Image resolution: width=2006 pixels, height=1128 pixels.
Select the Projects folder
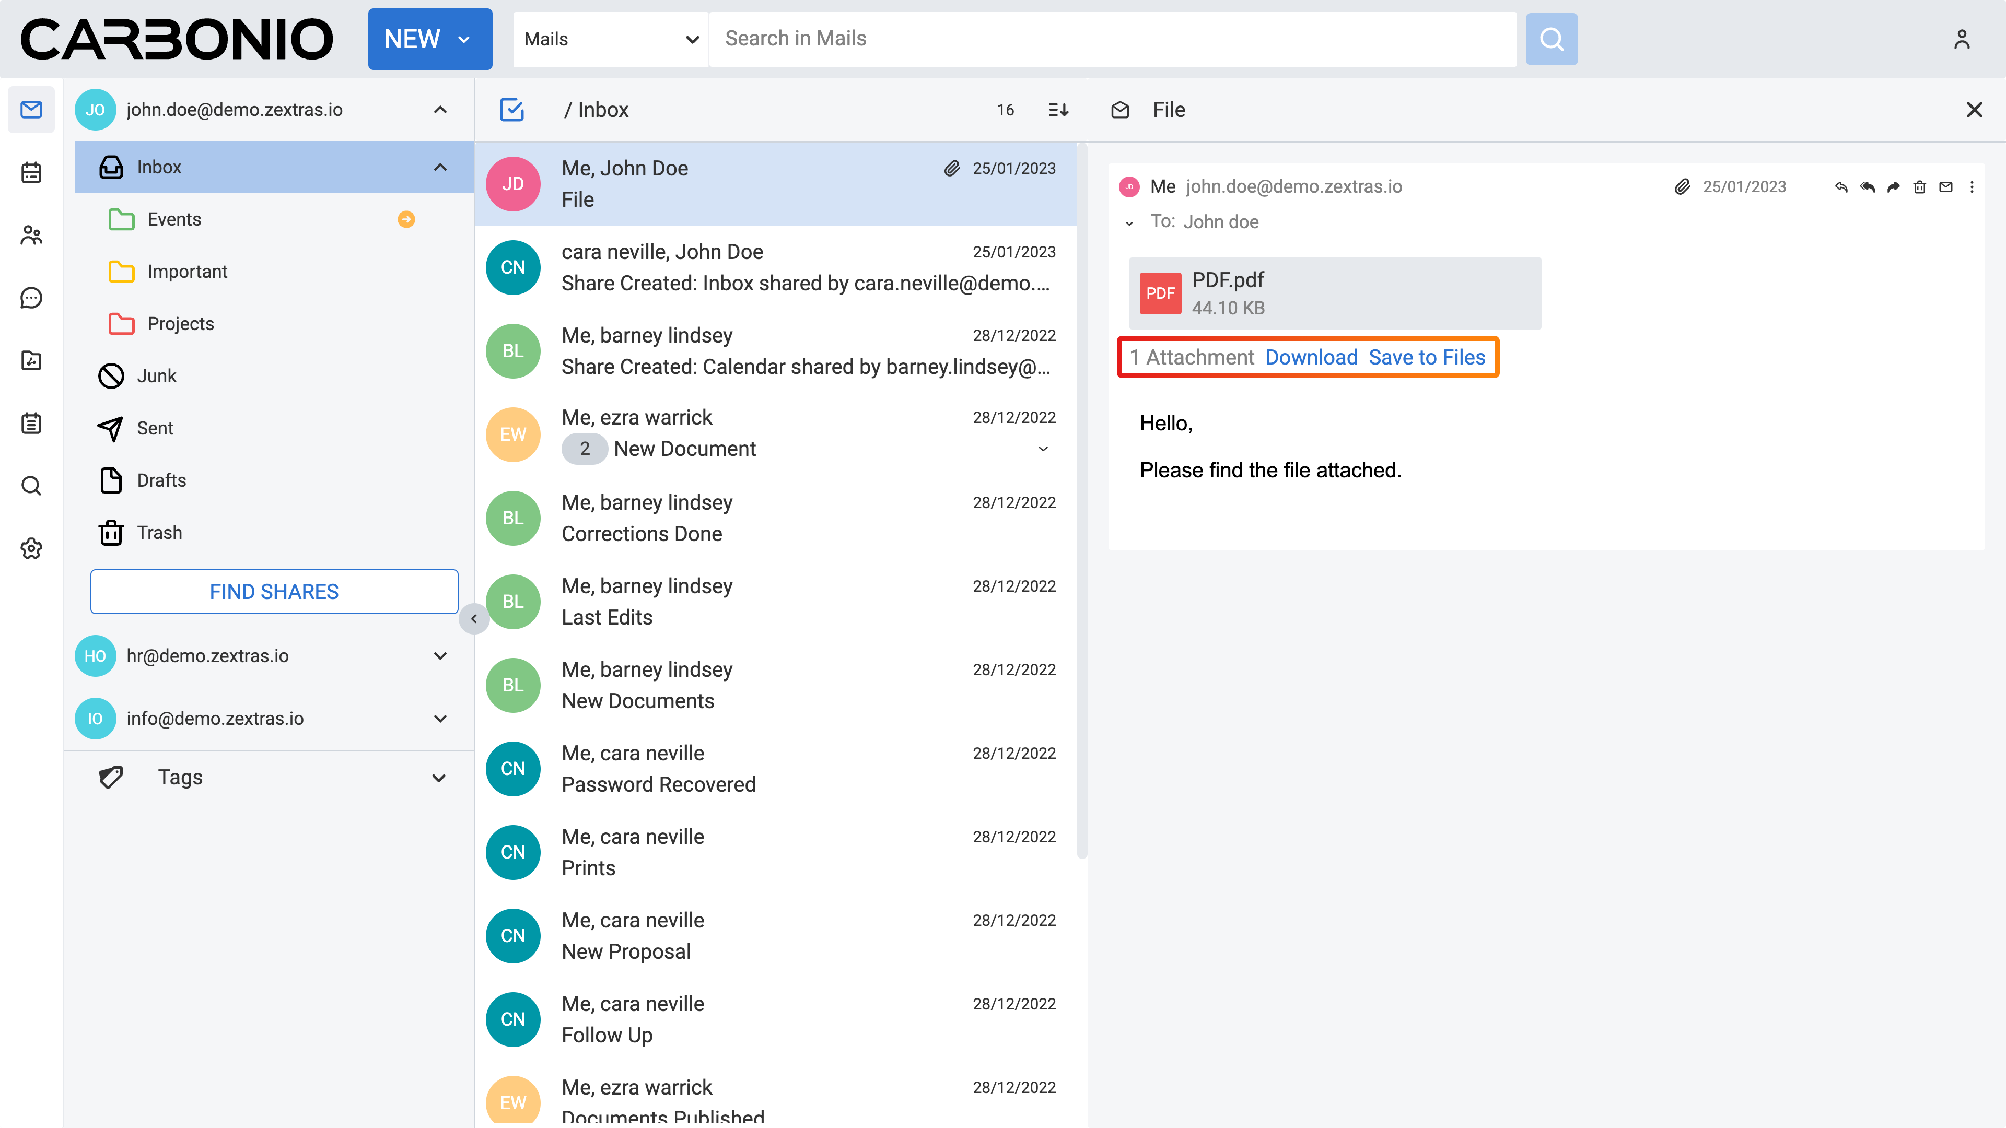tap(180, 324)
